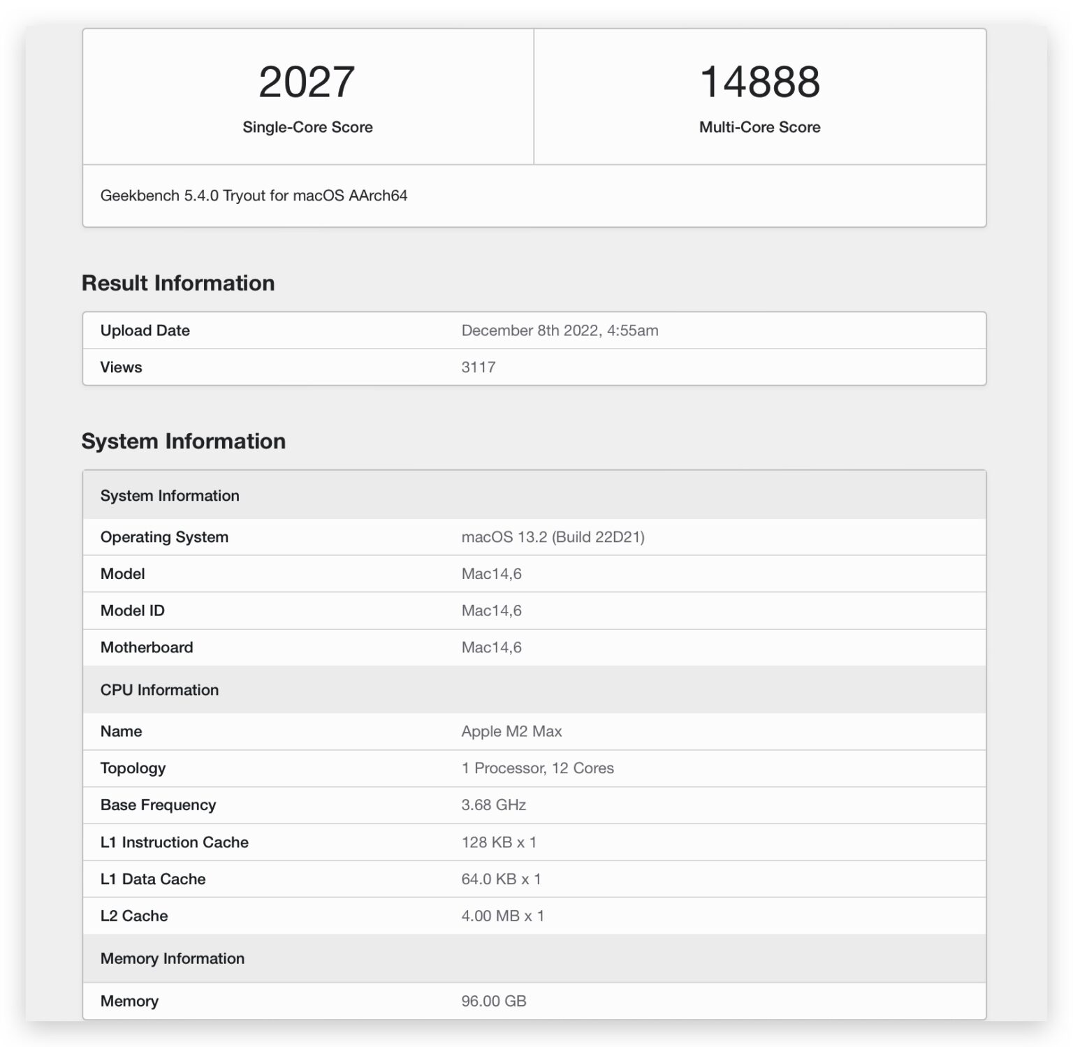1073x1047 pixels.
Task: Click the Mac14,6 value in Motherboard row
Action: (x=491, y=647)
